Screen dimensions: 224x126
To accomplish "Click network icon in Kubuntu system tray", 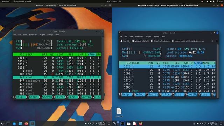I will 93,124.
